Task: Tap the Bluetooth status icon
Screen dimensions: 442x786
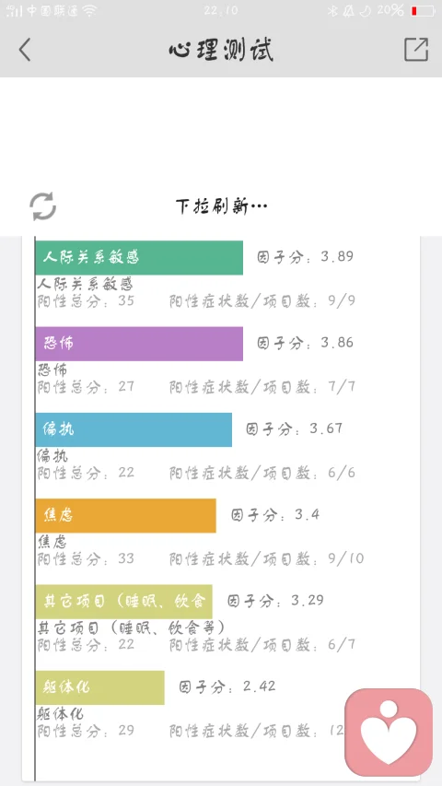Action: [x=332, y=10]
